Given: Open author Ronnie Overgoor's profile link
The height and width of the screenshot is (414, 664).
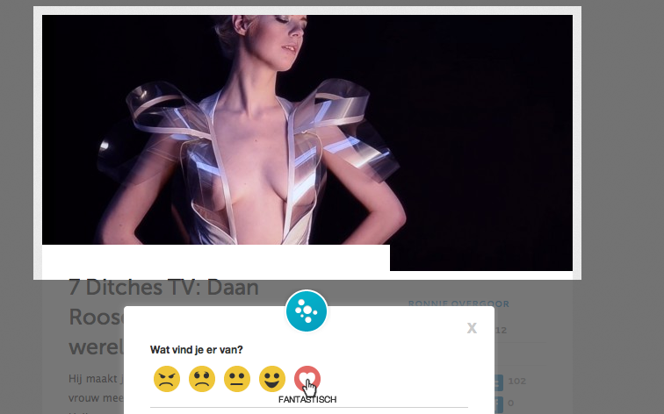Looking at the screenshot, I should (x=458, y=304).
